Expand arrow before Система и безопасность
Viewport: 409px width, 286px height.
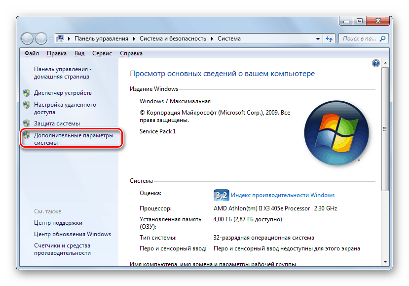pyautogui.click(x=134, y=39)
